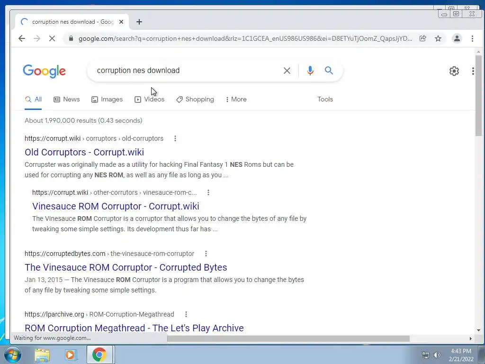Go to Google home via logo
Image resolution: width=485 pixels, height=364 pixels.
click(x=44, y=71)
